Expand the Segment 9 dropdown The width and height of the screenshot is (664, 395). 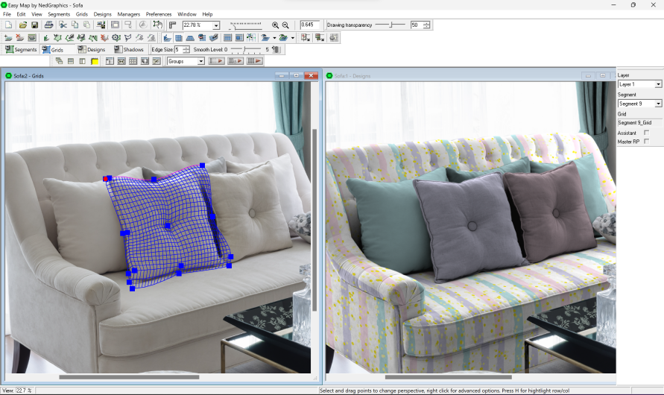tap(658, 104)
